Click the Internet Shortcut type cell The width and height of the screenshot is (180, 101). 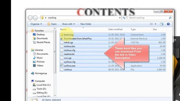click(x=139, y=39)
